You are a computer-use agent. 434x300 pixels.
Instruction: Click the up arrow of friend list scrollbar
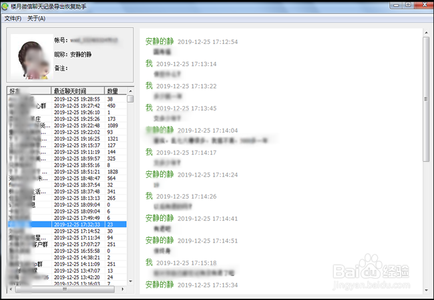point(130,91)
